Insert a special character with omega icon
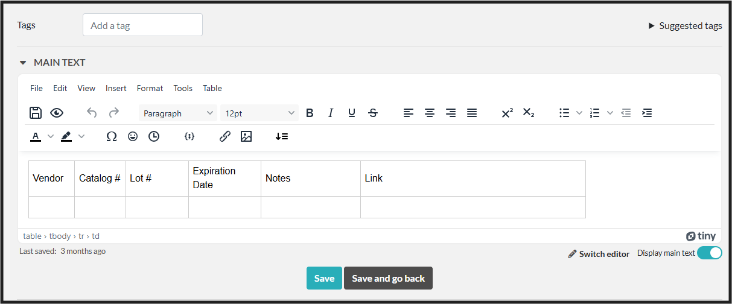 tap(111, 137)
